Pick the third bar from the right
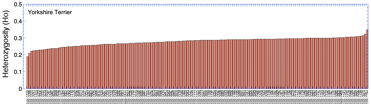Viewport: 371px width, 104px height. [x=363, y=62]
